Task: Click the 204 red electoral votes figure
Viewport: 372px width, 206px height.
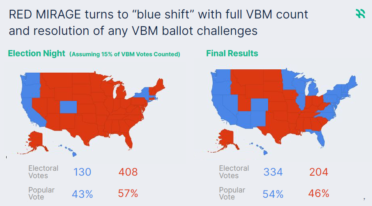Action: [x=318, y=172]
